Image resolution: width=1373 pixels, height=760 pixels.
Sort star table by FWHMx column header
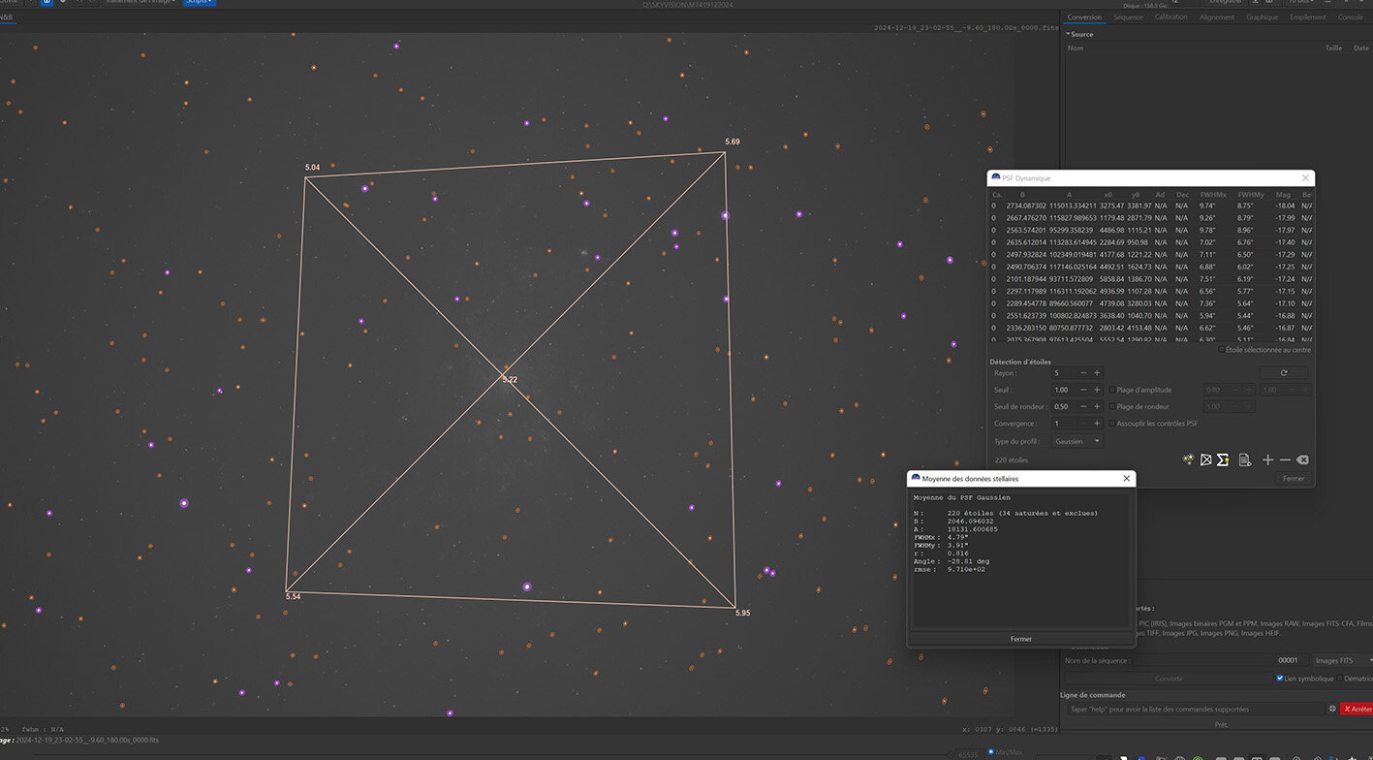point(1214,194)
